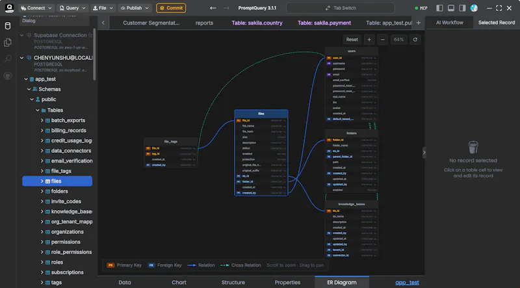
Task: Collapse the Tables folder
Action: [x=38, y=110]
